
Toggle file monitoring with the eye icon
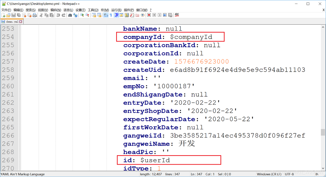[142, 15]
